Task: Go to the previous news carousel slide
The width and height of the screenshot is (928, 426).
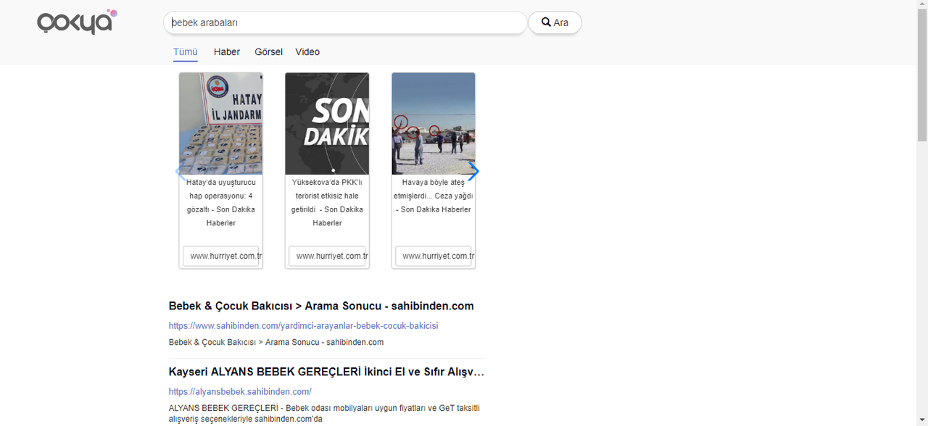Action: click(x=181, y=172)
